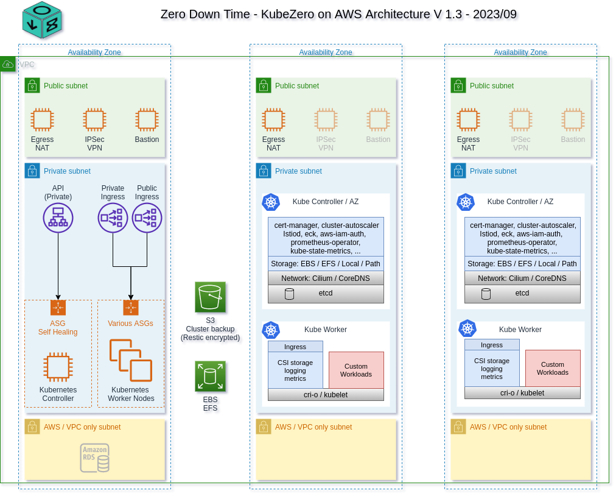Click 'ASG Self Healing' label

point(58,328)
